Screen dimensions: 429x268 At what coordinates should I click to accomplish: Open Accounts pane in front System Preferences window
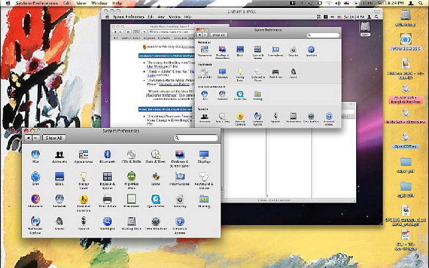[x=60, y=156]
